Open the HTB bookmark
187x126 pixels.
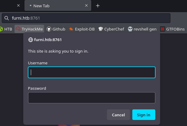tap(6, 29)
